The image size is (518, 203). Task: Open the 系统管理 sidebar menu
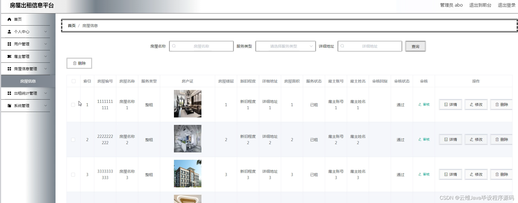click(26, 106)
